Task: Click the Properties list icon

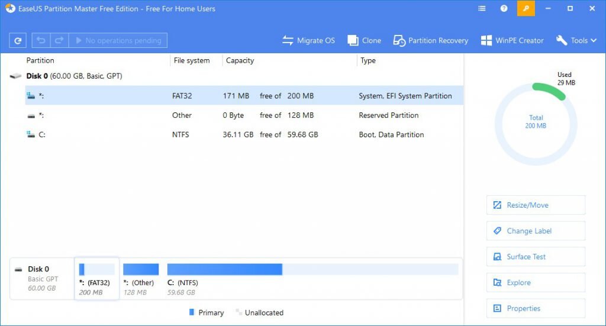Action: (497, 308)
